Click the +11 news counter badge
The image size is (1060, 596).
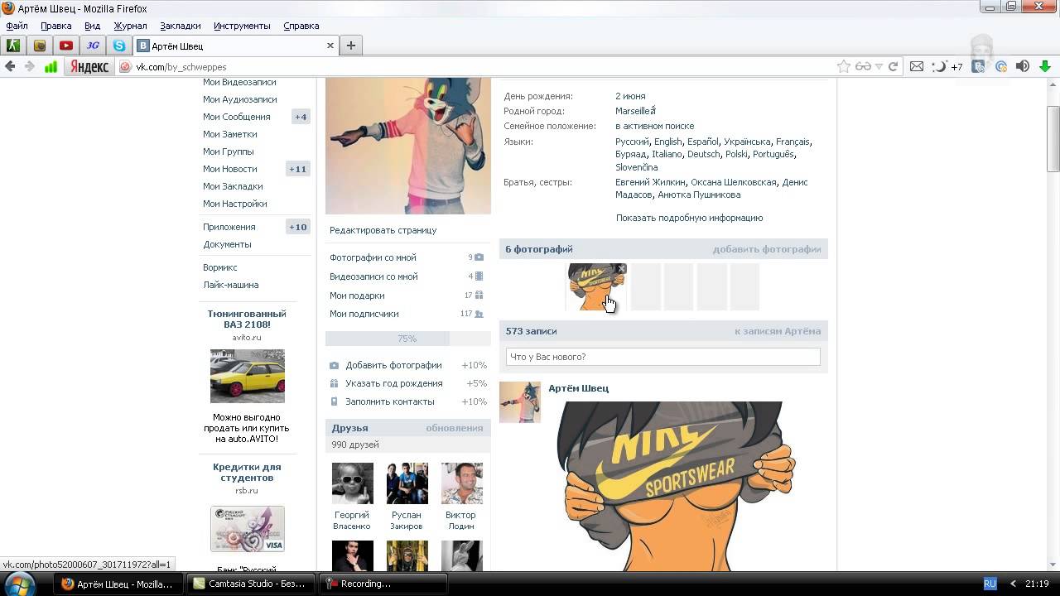pyautogui.click(x=297, y=169)
